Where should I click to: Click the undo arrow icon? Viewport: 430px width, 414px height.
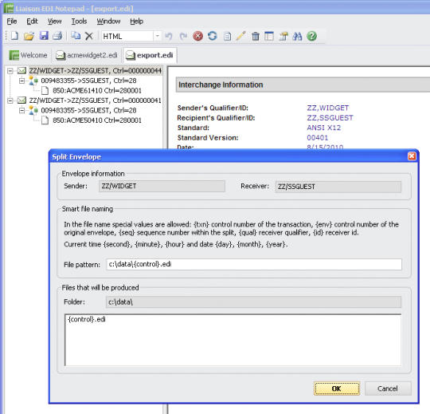pyautogui.click(x=169, y=36)
